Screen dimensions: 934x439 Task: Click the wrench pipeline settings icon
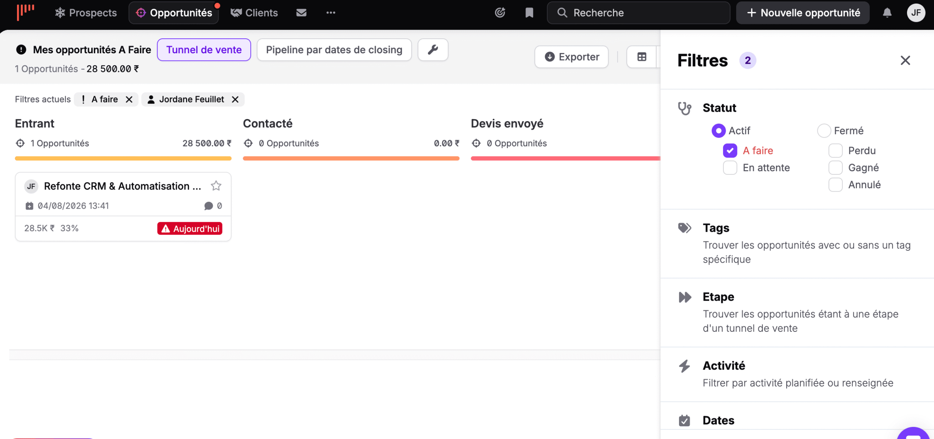coord(433,50)
